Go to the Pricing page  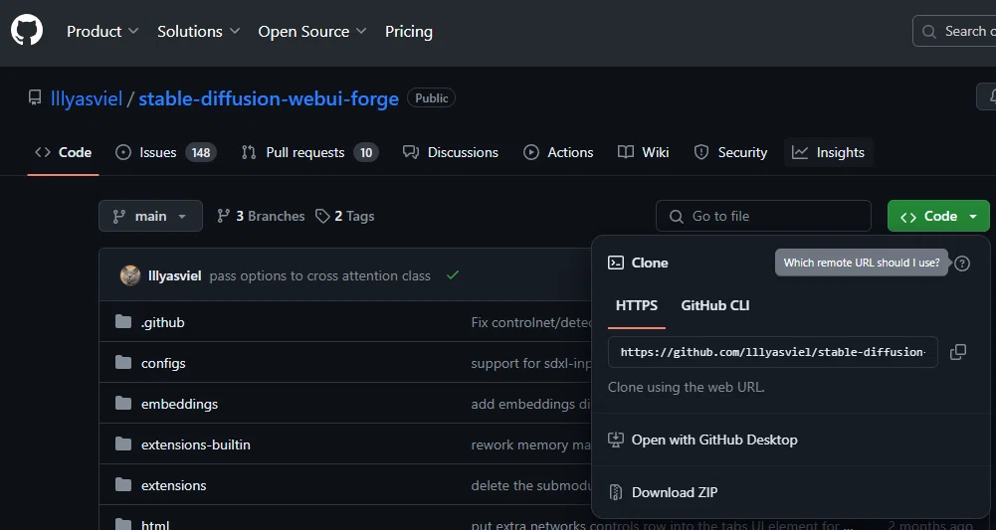click(408, 31)
